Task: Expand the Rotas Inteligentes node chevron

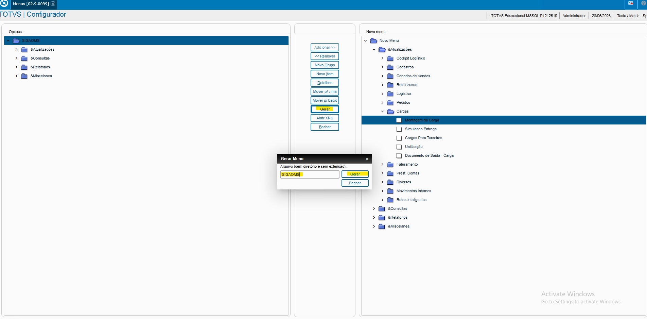Action: click(382, 200)
